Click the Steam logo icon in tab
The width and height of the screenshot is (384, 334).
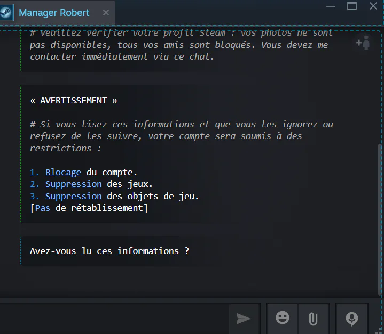[x=5, y=12]
